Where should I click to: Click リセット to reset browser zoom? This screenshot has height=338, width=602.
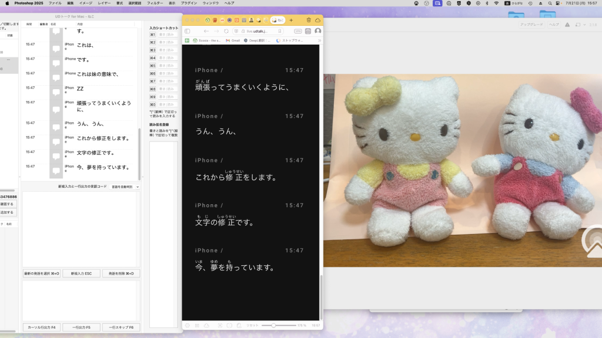(x=252, y=325)
